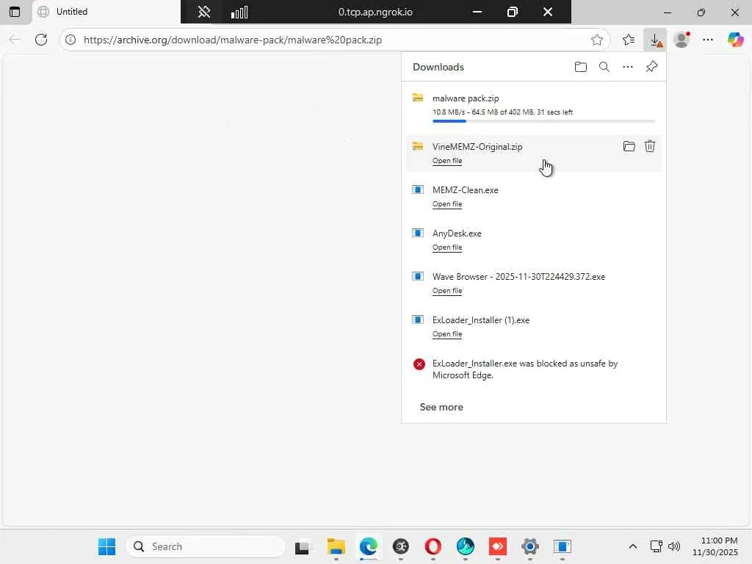Show hidden tray icons chevron
This screenshot has height=564, width=752.
(x=633, y=546)
